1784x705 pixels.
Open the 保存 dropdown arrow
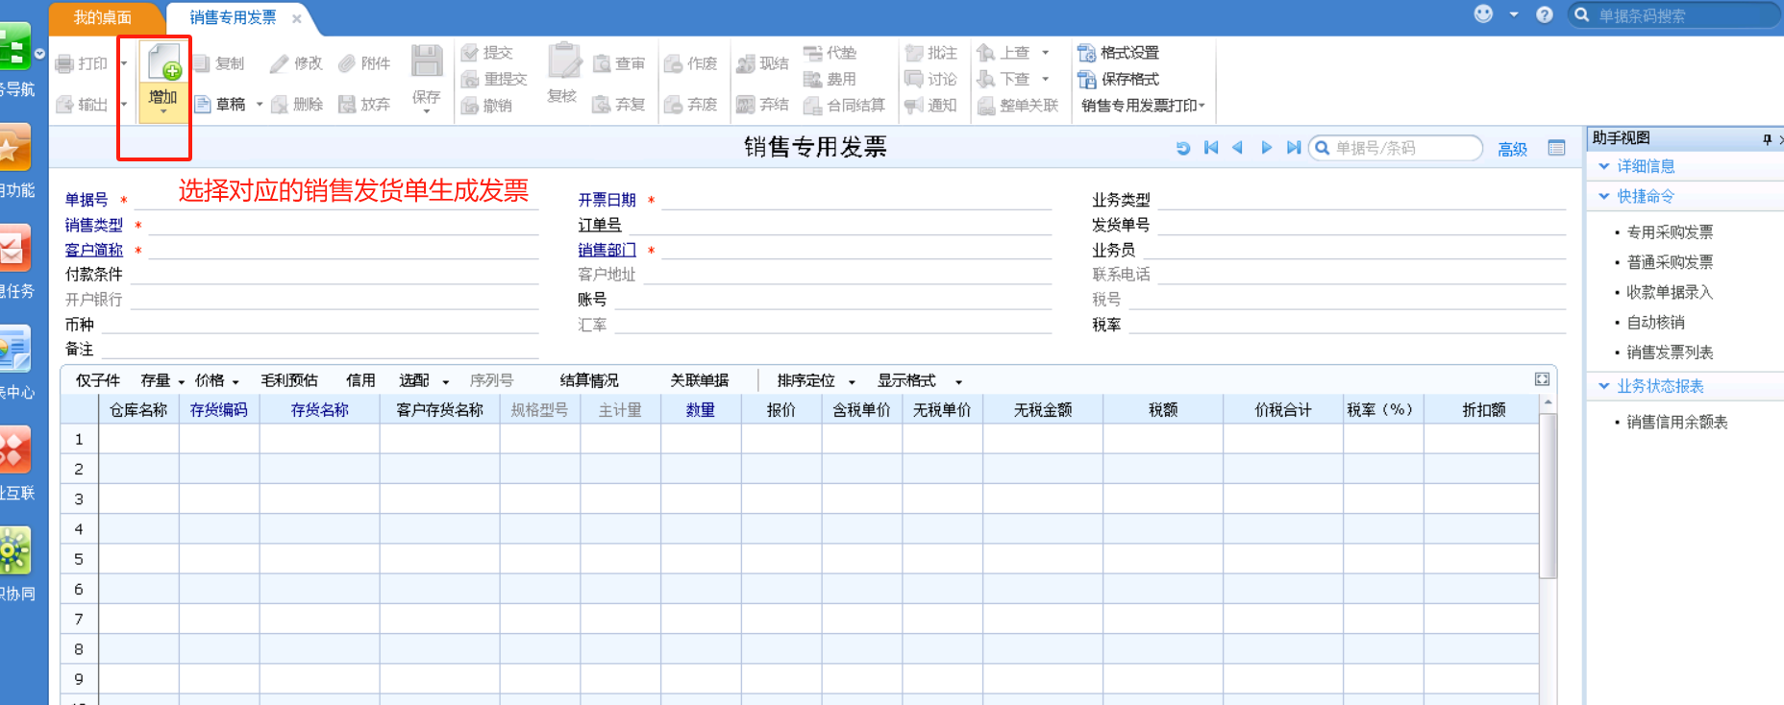pos(427,112)
